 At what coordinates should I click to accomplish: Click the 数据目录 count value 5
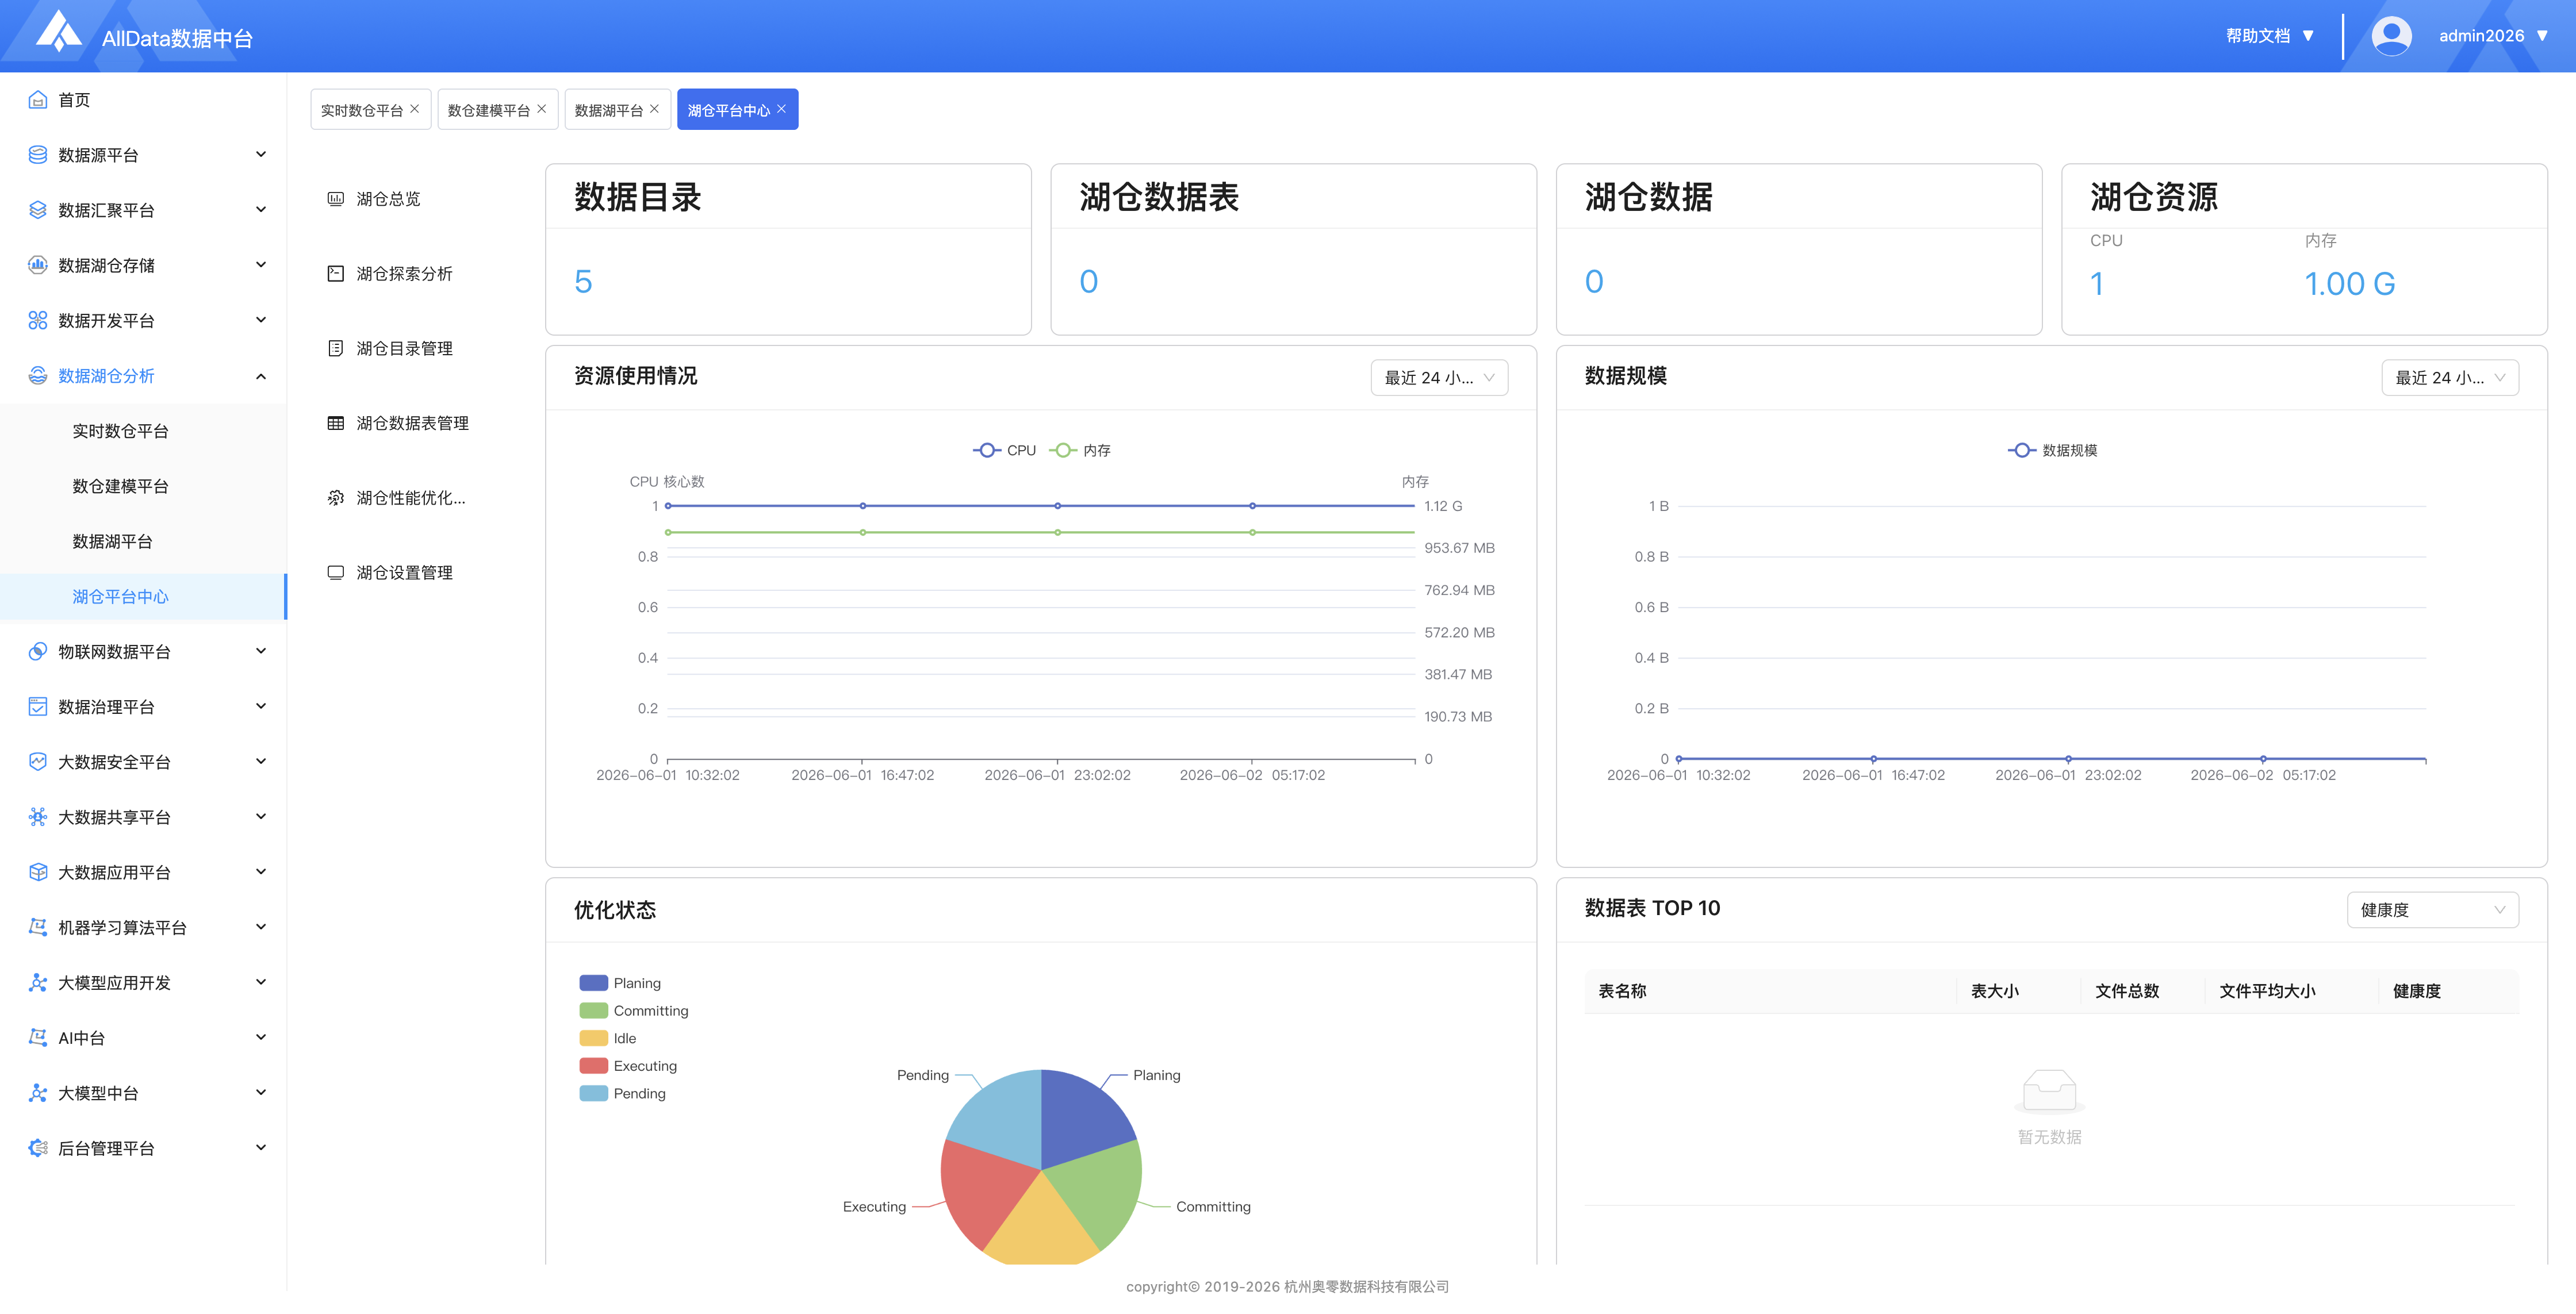click(x=583, y=281)
